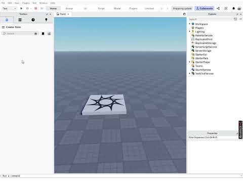Switch to the Home ribbon tab

point(53,9)
